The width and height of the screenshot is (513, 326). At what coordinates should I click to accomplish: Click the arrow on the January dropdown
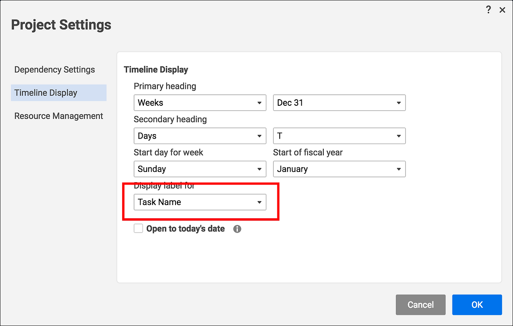point(399,169)
